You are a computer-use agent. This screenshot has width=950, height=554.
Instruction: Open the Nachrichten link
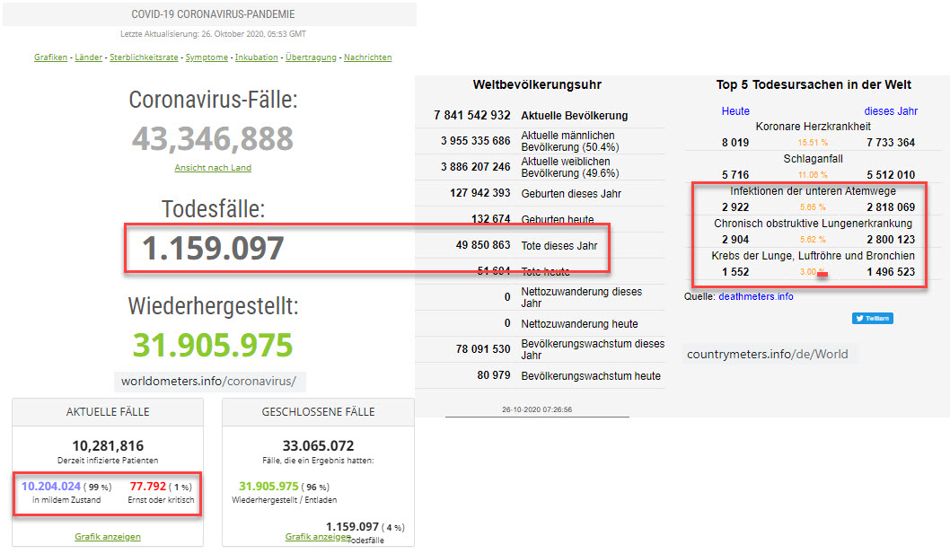pos(367,57)
